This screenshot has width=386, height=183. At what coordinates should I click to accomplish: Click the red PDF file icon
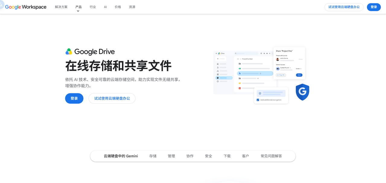(240, 88)
